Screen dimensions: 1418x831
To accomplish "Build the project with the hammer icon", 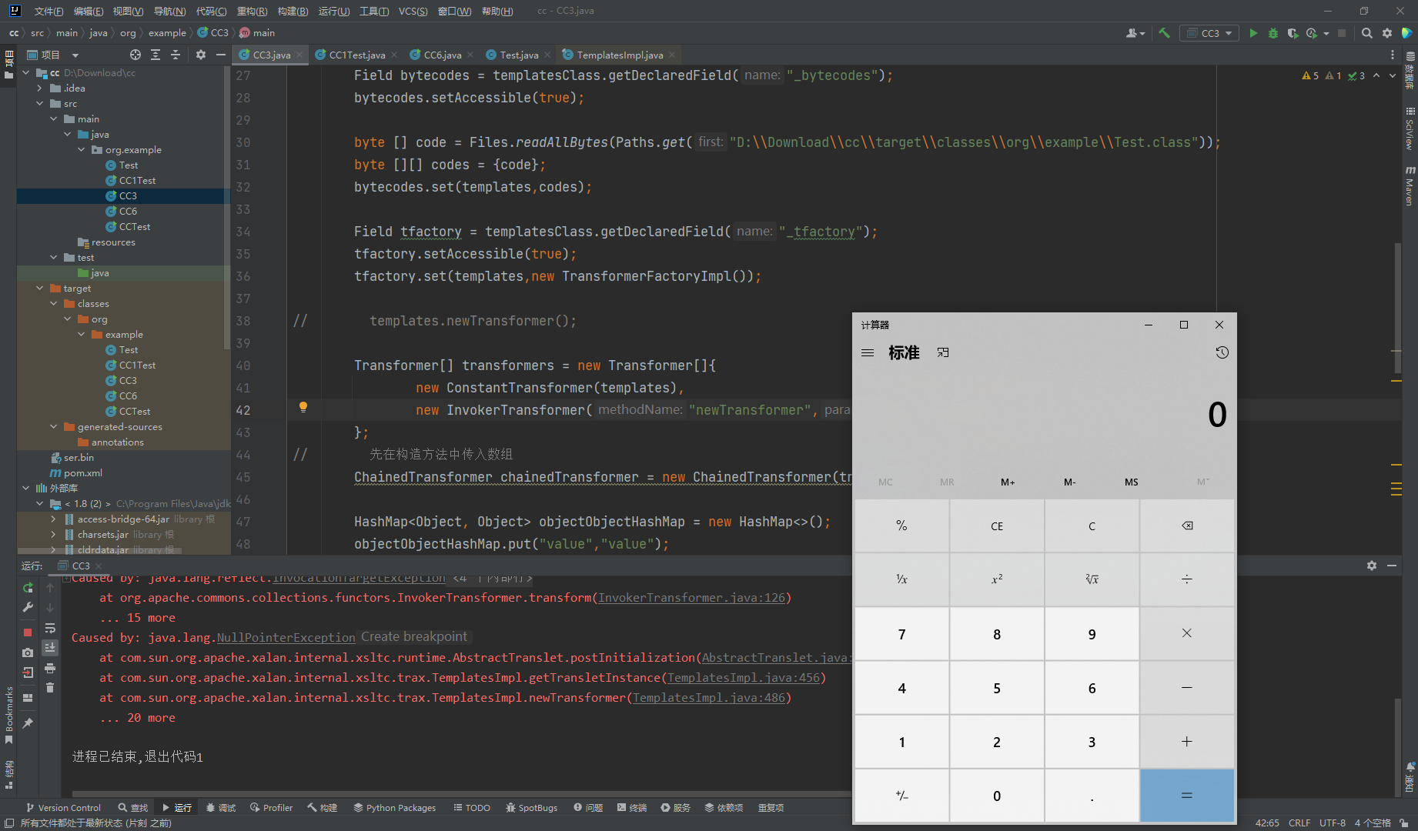I will (1164, 33).
